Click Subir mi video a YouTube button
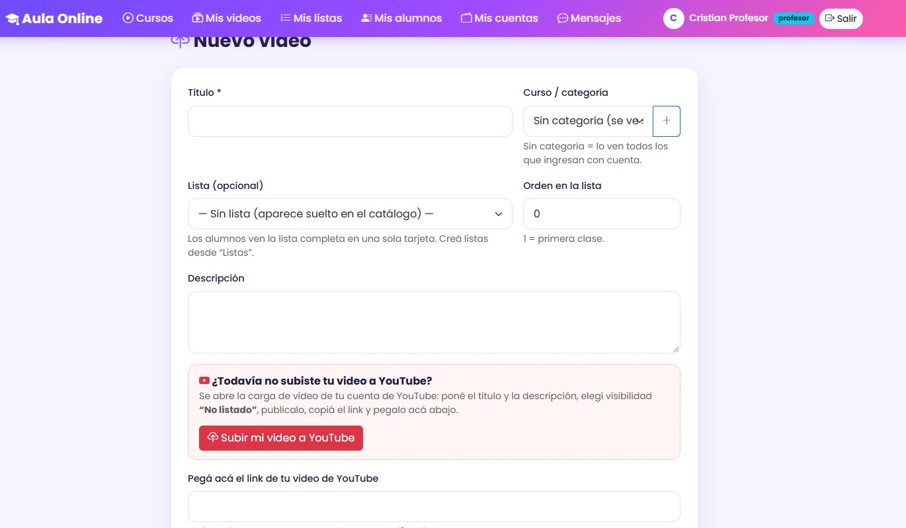This screenshot has height=528, width=906. (281, 437)
